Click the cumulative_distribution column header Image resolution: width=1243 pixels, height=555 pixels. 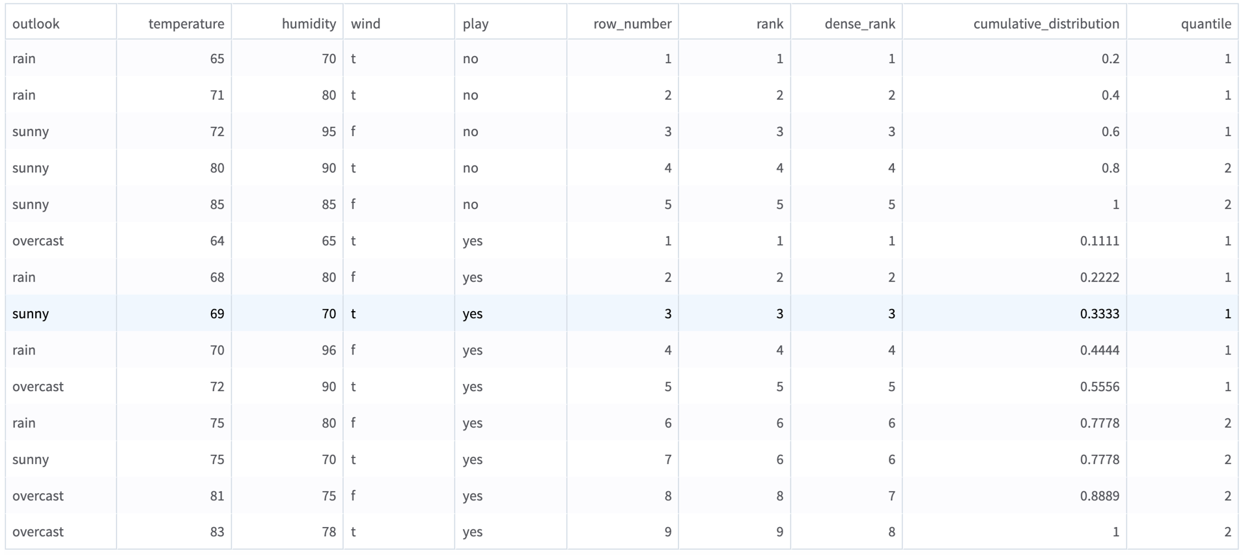[1046, 24]
